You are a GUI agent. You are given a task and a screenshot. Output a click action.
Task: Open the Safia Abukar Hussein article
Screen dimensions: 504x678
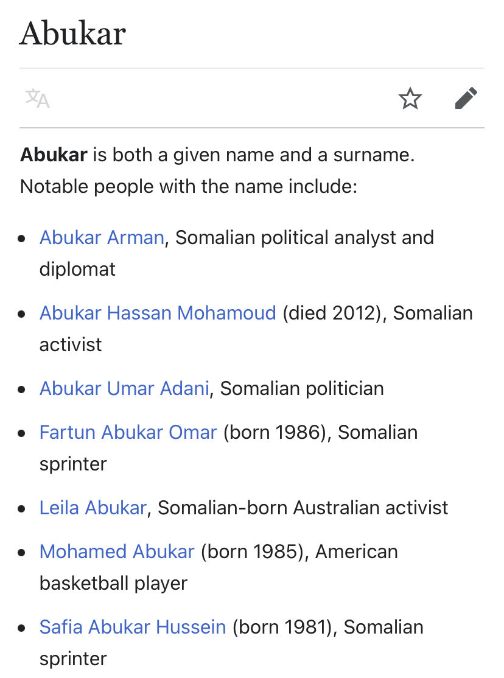[x=132, y=627]
